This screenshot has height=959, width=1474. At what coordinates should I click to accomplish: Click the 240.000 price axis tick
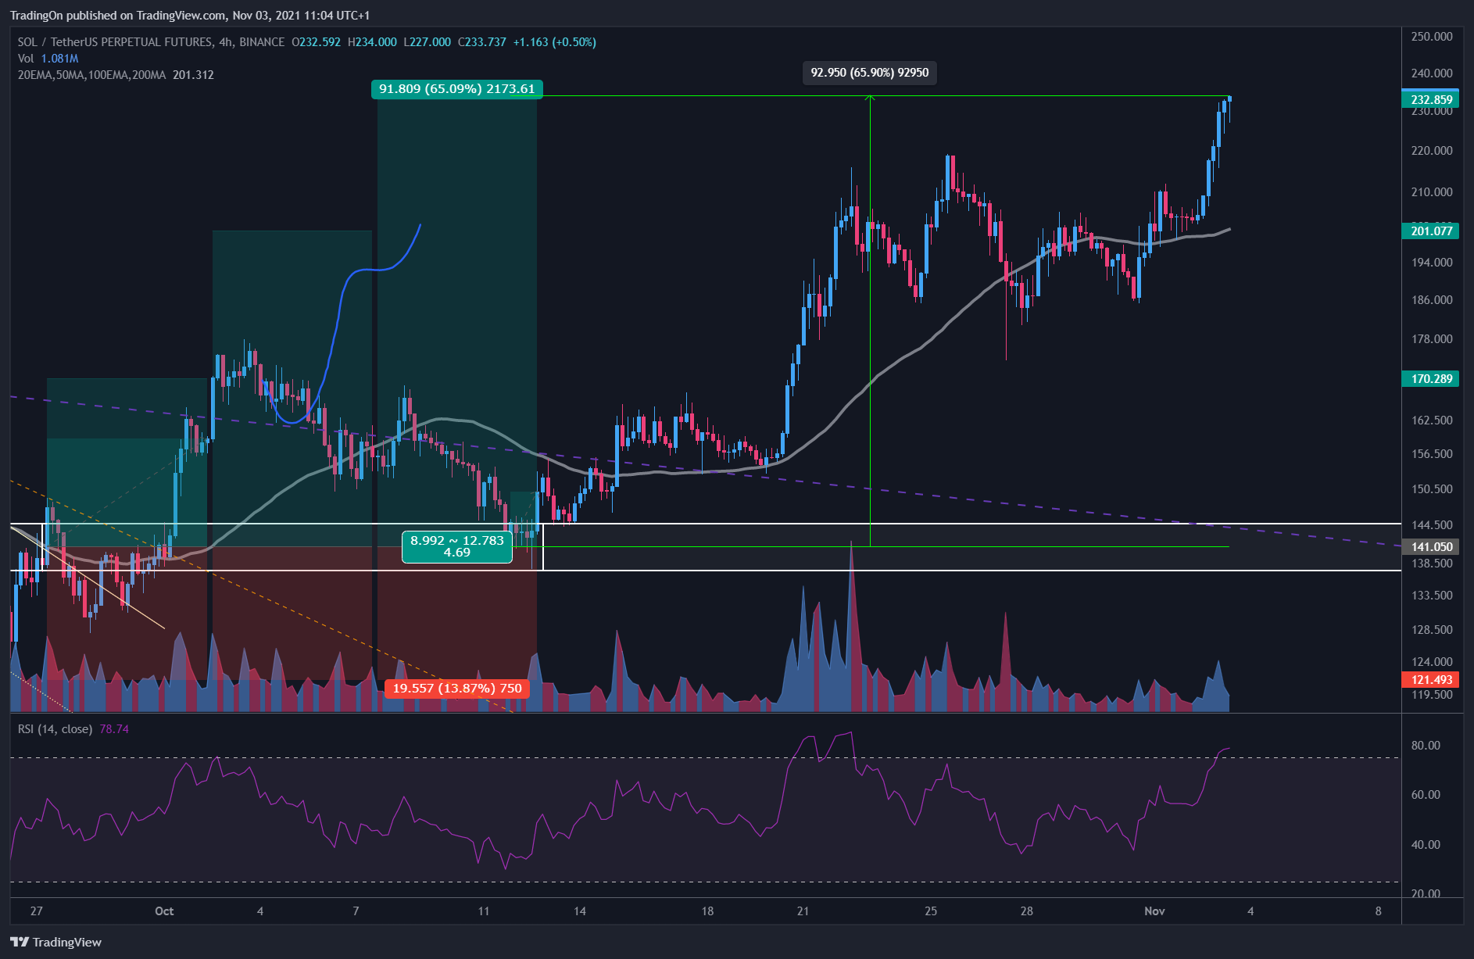[x=1432, y=73]
